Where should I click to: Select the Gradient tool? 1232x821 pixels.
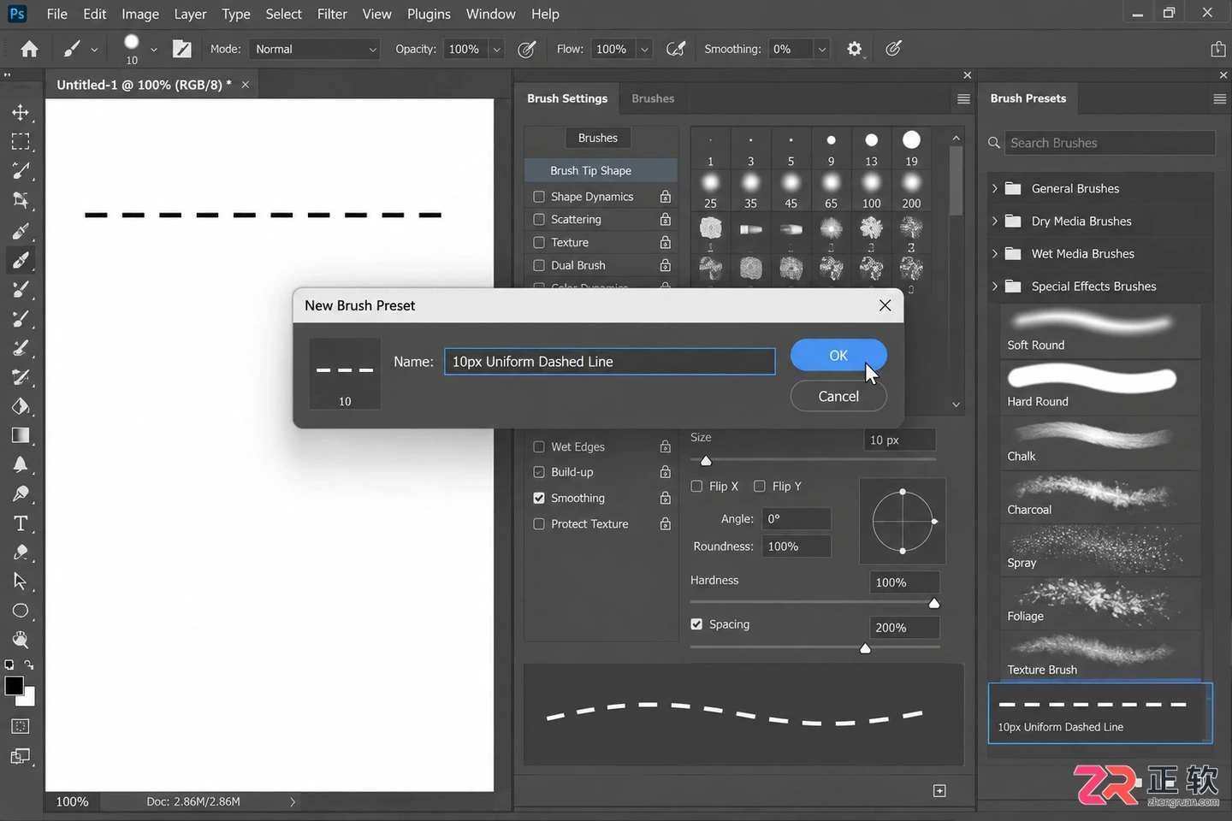21,435
